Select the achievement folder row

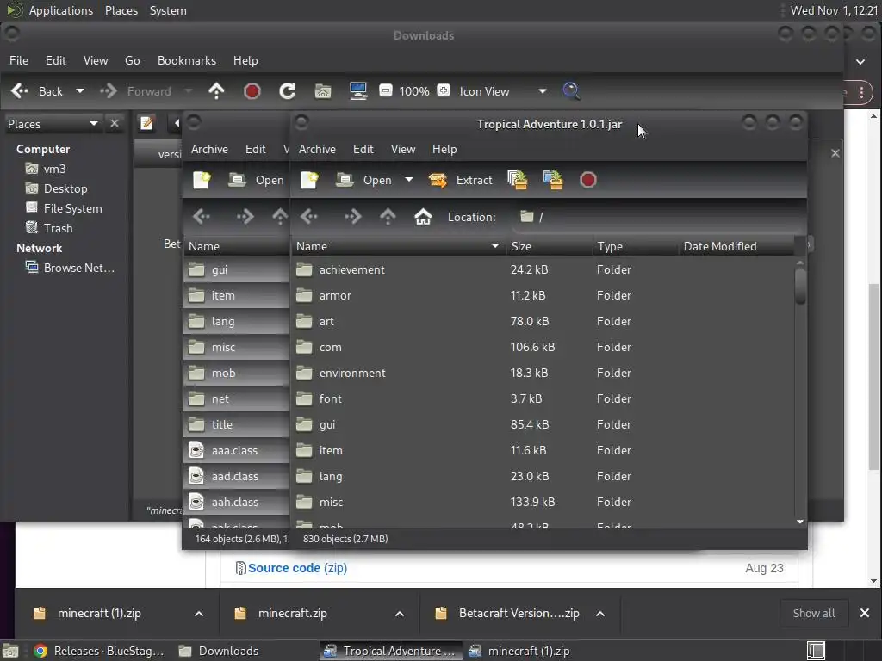544,269
